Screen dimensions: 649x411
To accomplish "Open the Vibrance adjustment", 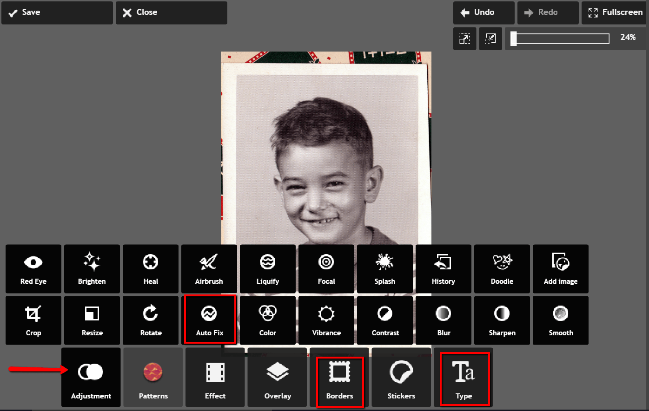I will click(x=326, y=320).
